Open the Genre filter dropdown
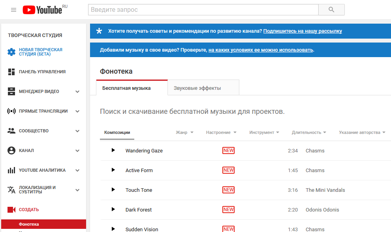391x232 pixels. 184,132
